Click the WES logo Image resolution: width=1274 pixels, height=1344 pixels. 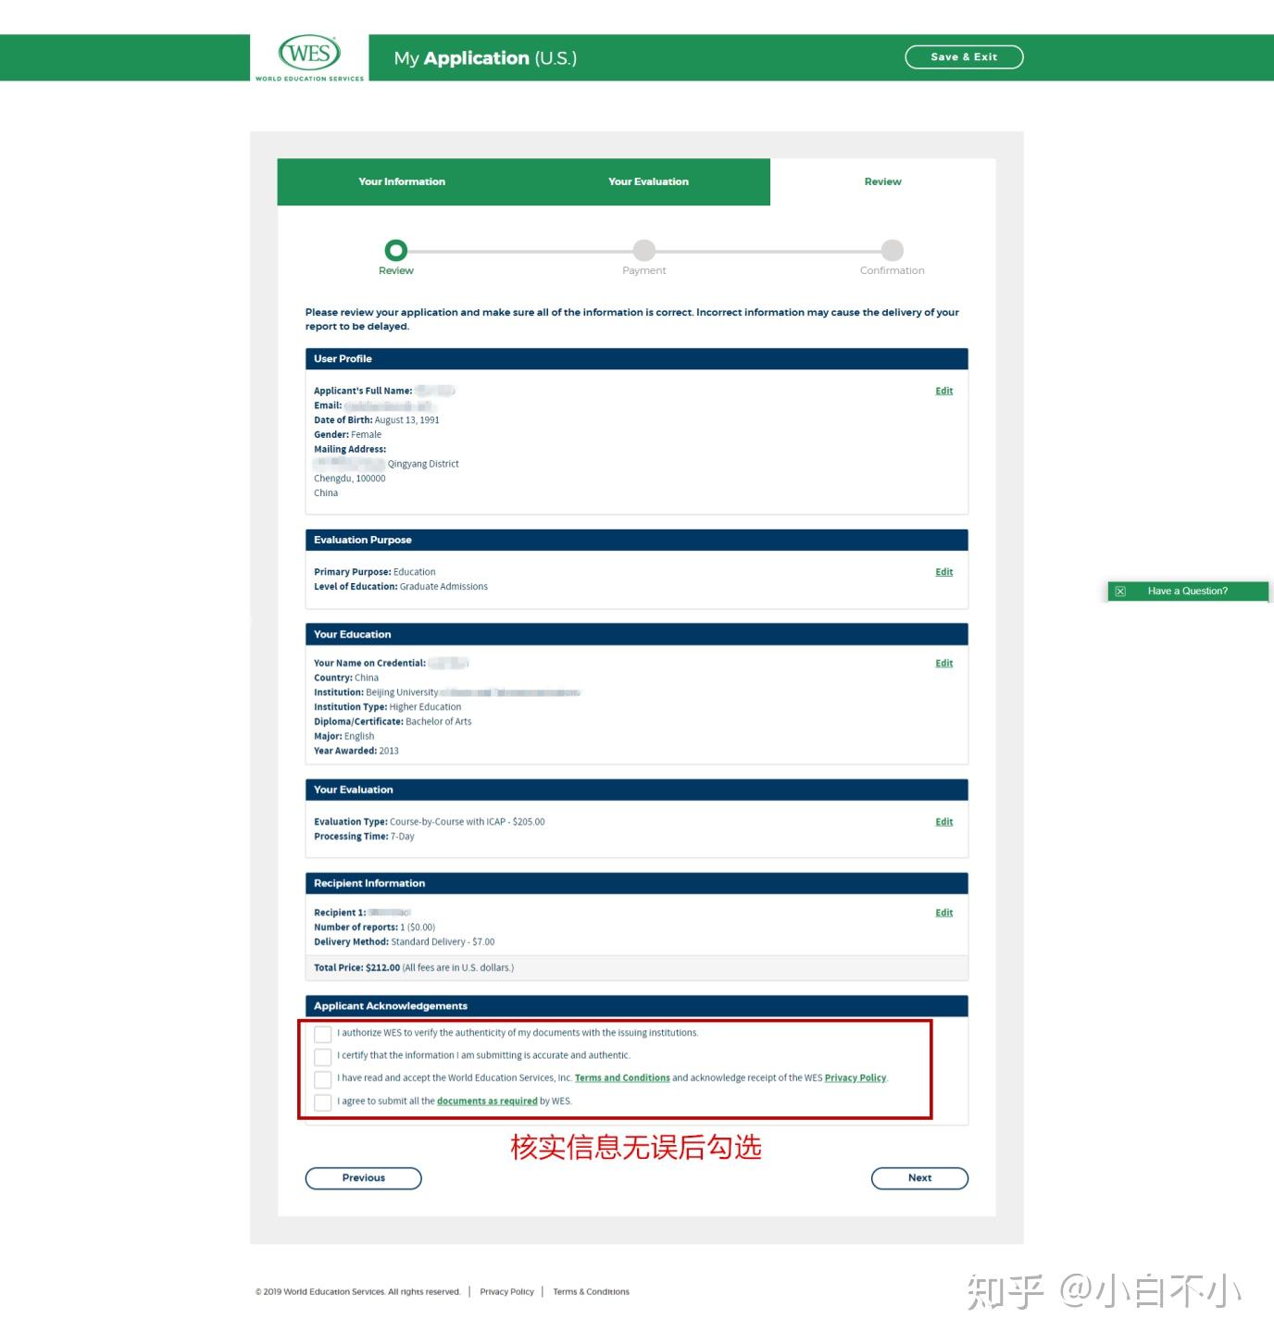click(308, 56)
